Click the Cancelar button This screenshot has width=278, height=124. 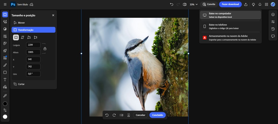pos(140,115)
